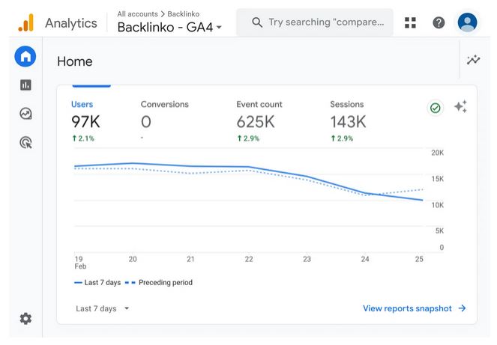This screenshot has height=345, width=497.
Task: Click the 19 Feb axis date label
Action: tap(80, 263)
